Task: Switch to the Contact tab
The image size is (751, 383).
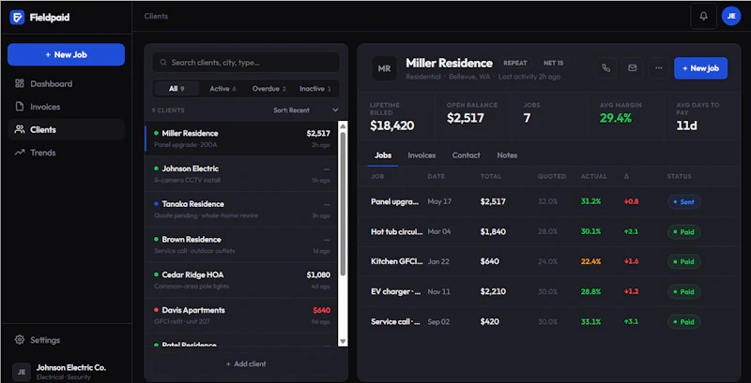Action: point(466,155)
